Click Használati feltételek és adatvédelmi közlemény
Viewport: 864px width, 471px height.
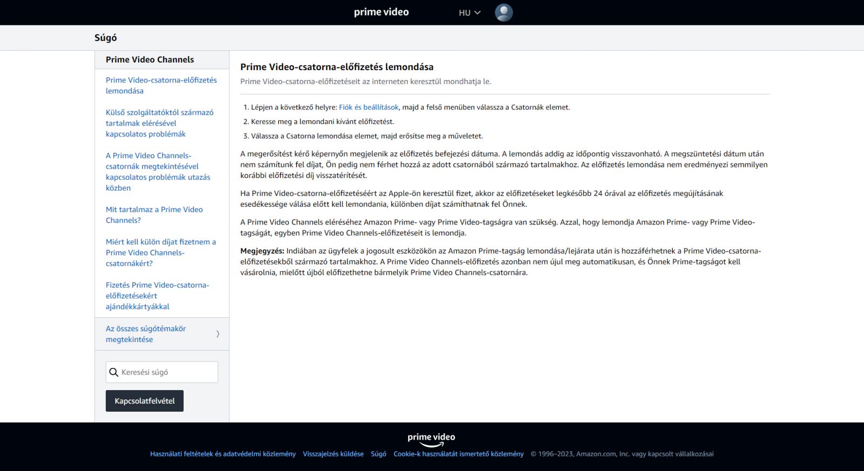[222, 454]
